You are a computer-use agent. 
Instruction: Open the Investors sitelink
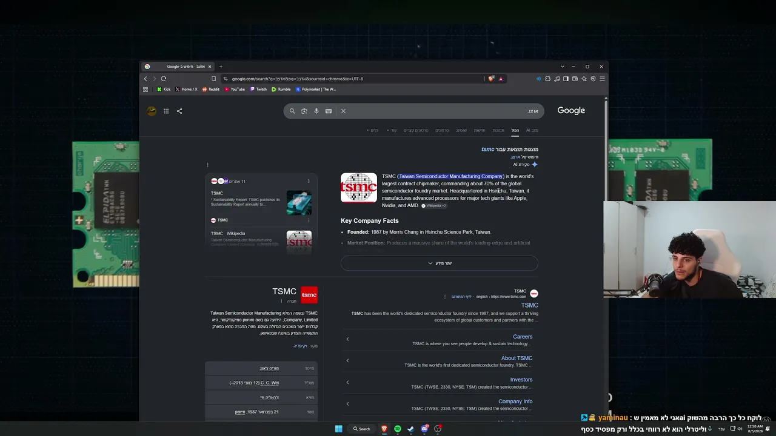521,380
